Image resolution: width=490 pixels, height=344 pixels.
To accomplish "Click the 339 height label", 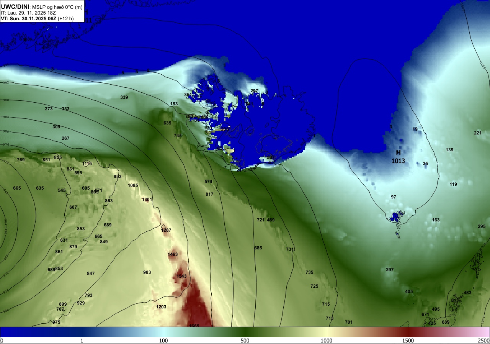I will (x=124, y=97).
